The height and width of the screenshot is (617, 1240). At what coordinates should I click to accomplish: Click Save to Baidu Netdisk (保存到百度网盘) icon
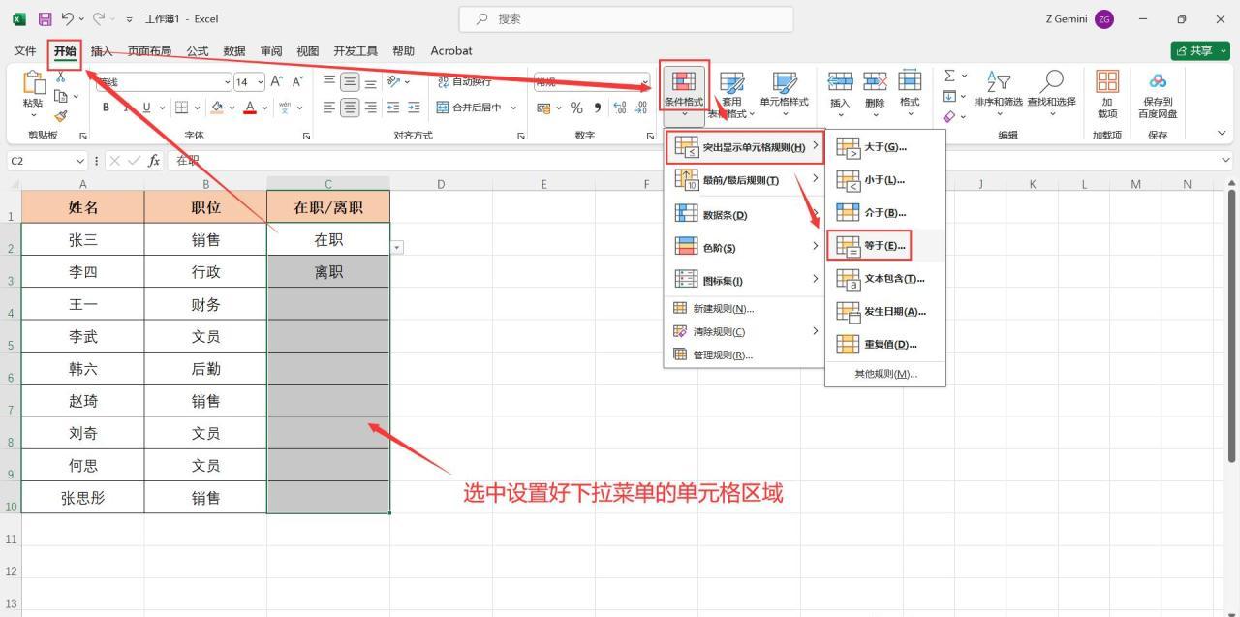tap(1158, 81)
